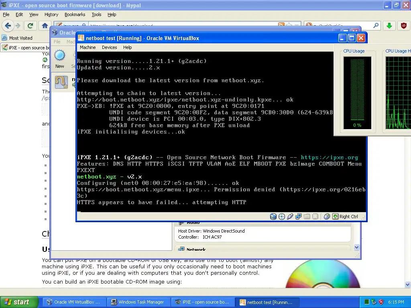Click the Right Ctrl host key label
Screen dimensions: 411x308
point(349,217)
